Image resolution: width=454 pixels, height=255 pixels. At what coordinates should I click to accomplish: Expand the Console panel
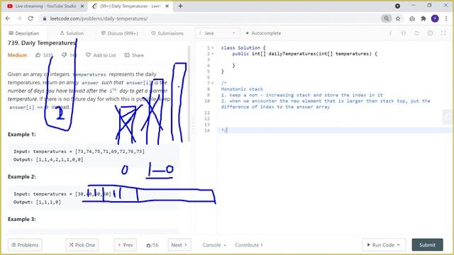click(x=214, y=245)
